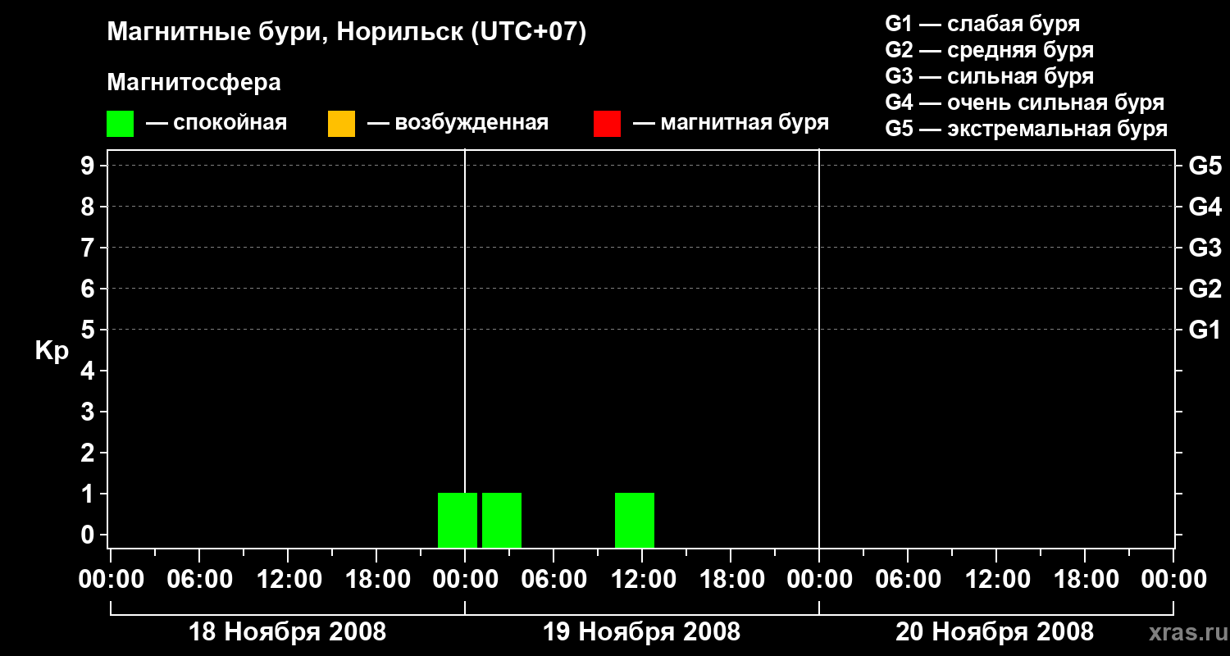The image size is (1230, 656).
Task: Click the right-axis 'G5' label
Action: [x=1205, y=166]
